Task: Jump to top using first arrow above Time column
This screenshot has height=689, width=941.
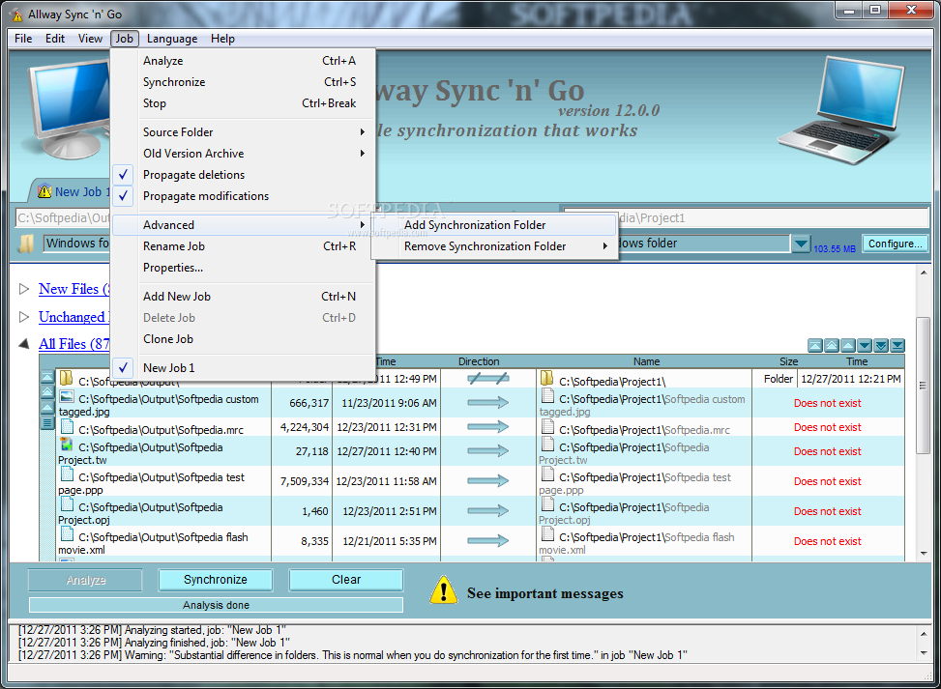Action: (815, 345)
